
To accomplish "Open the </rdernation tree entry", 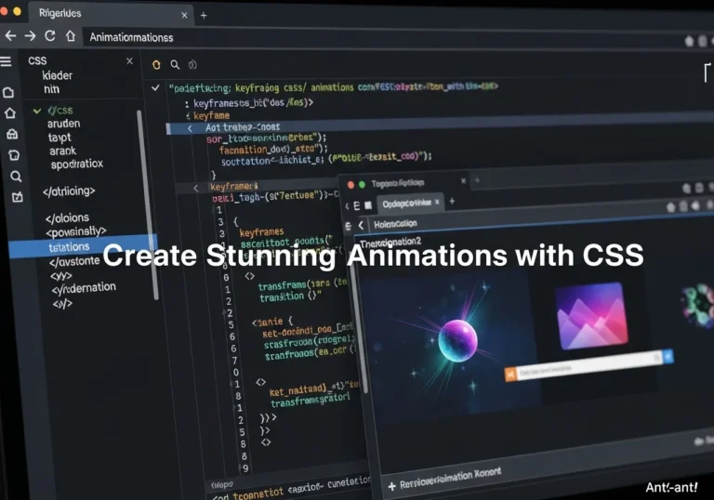I will [x=84, y=288].
